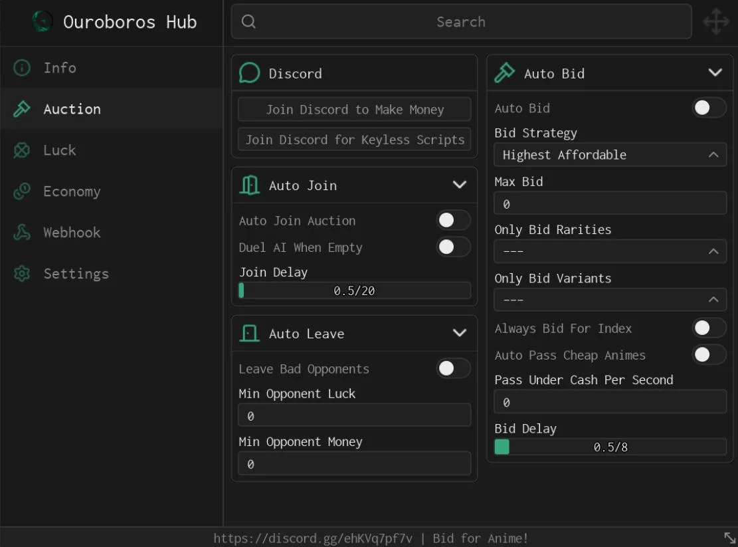Toggle Duel AI When Empty switch

pyautogui.click(x=453, y=247)
